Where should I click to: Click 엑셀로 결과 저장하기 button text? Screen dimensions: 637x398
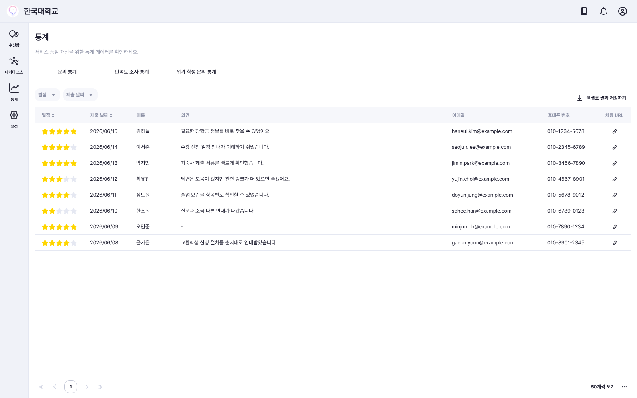[606, 98]
